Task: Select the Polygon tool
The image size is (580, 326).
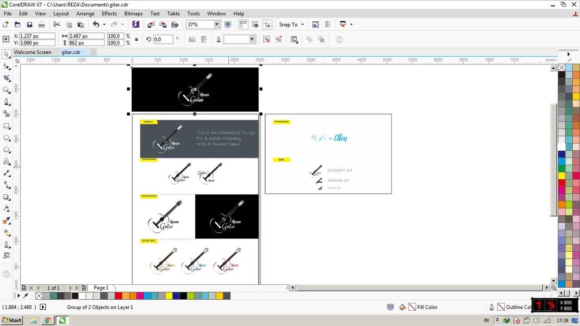Action: click(x=6, y=149)
